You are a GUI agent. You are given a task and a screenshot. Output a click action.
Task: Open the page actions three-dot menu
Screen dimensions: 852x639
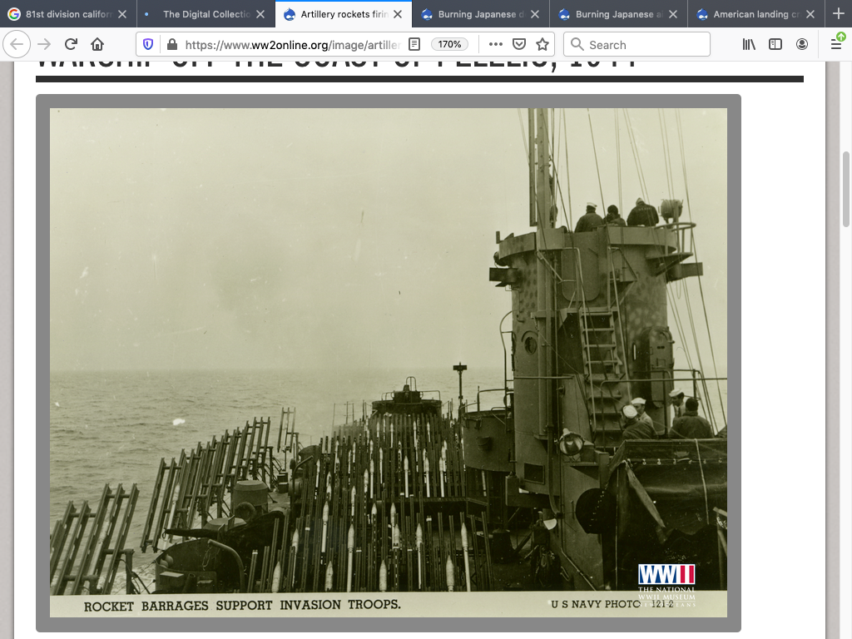pos(496,45)
